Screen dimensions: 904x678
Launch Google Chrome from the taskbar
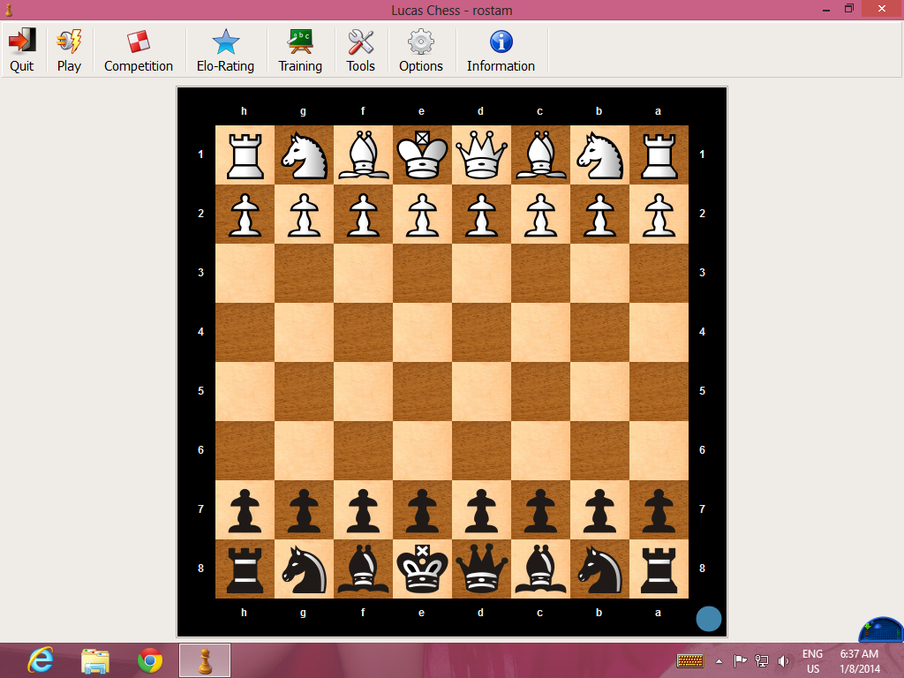(x=150, y=660)
